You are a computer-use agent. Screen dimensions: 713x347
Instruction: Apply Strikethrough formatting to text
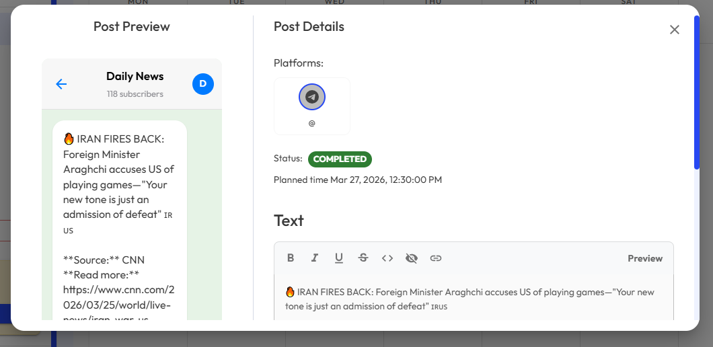(x=363, y=258)
